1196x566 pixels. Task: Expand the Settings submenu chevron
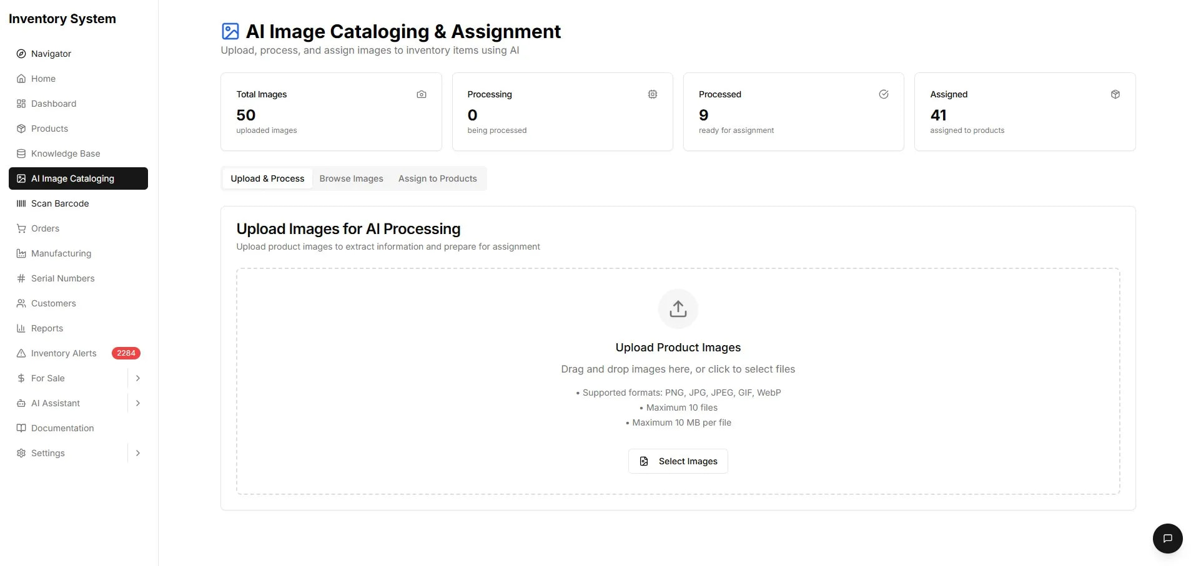(x=138, y=453)
